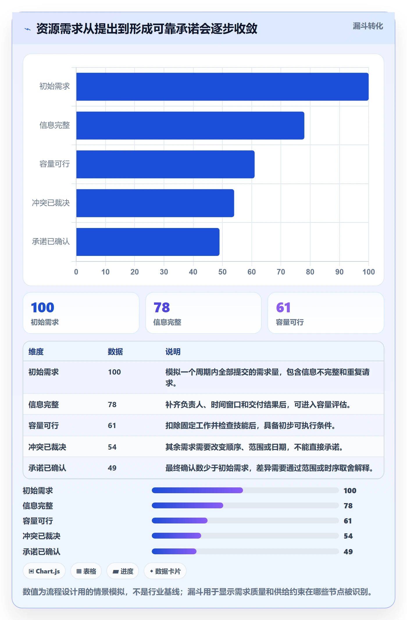Select the 表格 chip
The height and width of the screenshot is (620, 407).
click(86, 571)
